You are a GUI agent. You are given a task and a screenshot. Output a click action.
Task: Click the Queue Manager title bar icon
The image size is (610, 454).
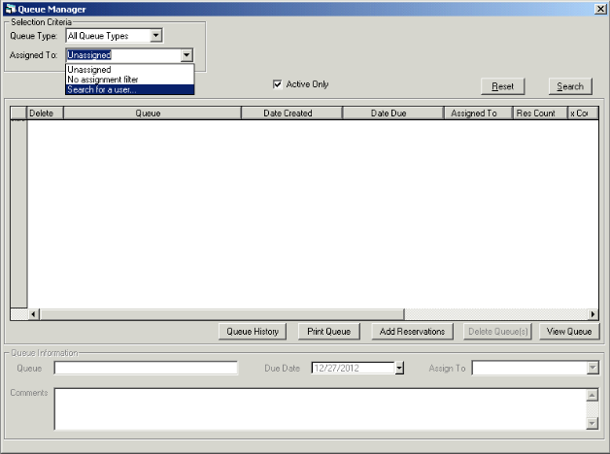pyautogui.click(x=10, y=9)
